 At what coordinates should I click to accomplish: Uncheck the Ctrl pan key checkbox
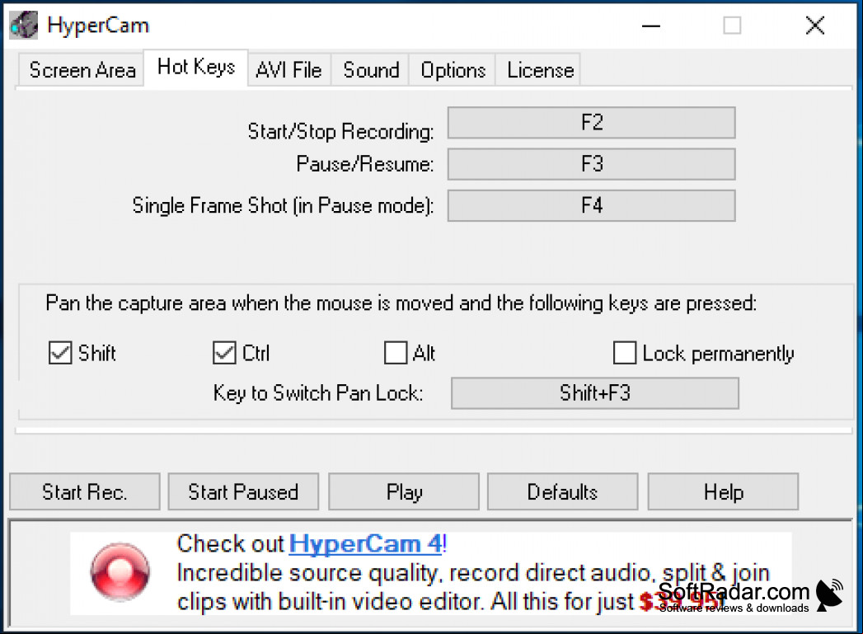point(224,353)
